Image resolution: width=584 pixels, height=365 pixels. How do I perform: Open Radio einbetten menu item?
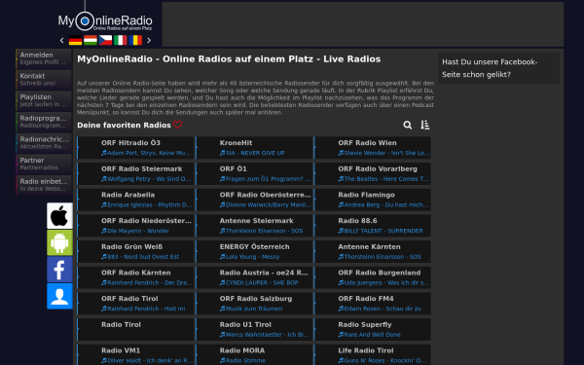tap(44, 185)
